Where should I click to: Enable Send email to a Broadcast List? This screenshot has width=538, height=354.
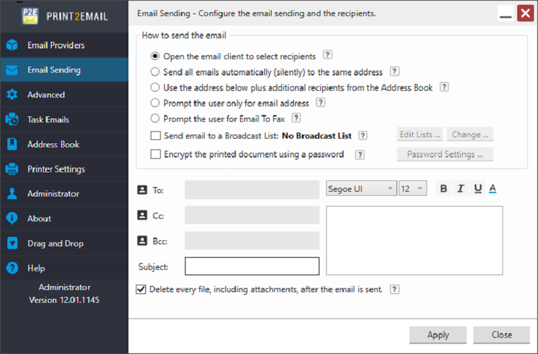tap(155, 135)
